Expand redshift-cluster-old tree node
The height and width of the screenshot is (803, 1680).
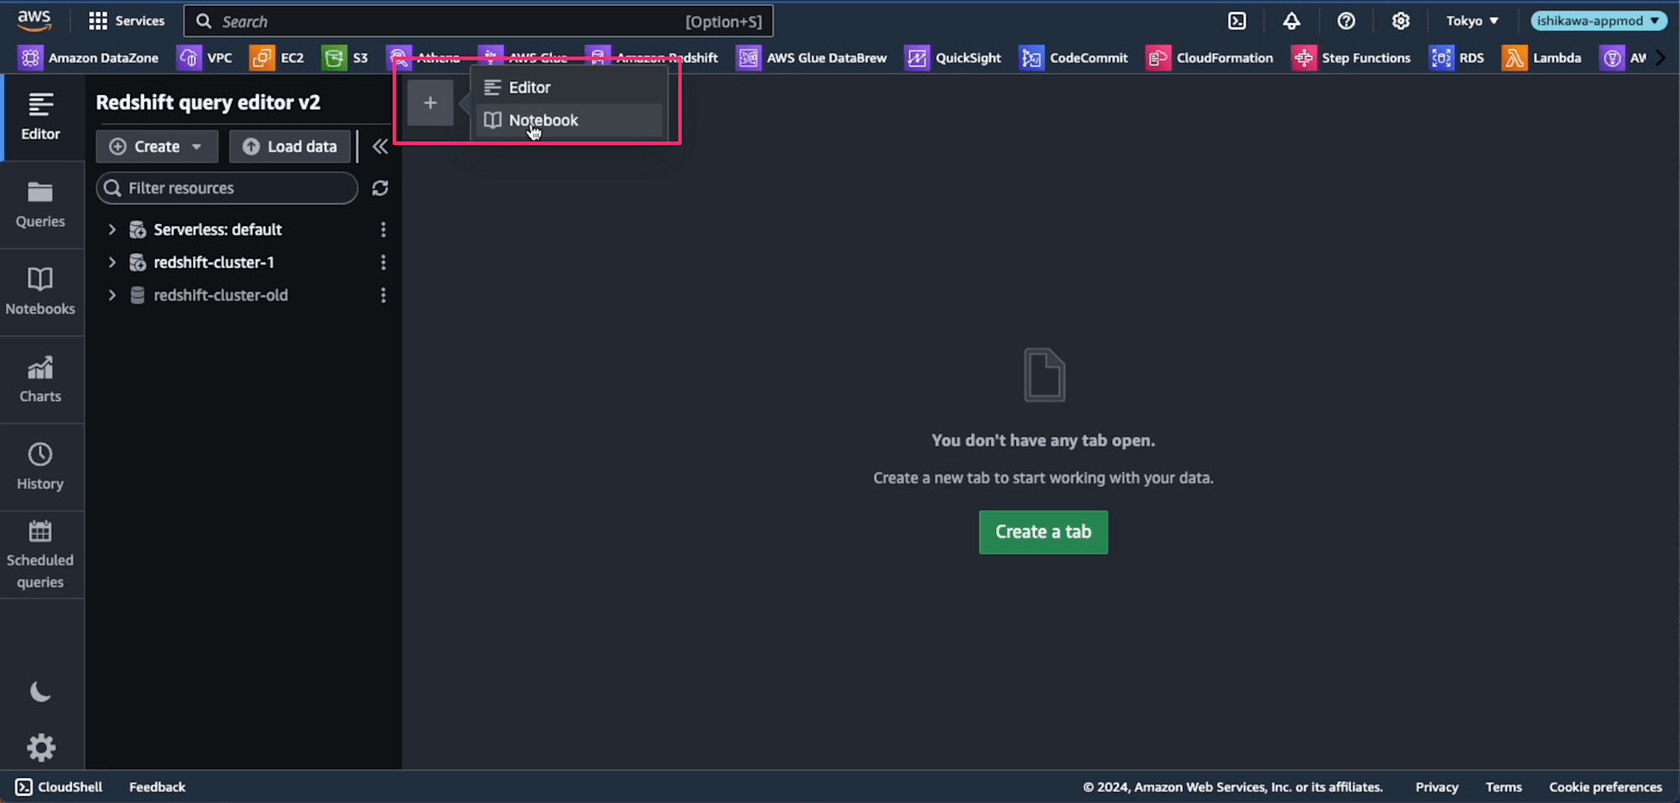point(112,295)
